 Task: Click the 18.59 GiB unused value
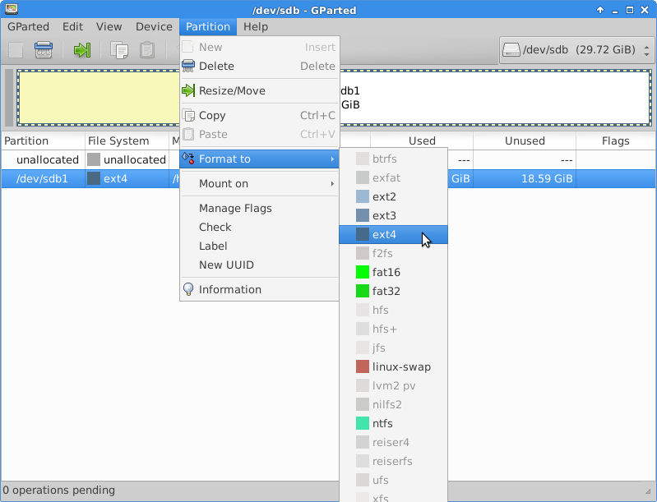pos(547,179)
